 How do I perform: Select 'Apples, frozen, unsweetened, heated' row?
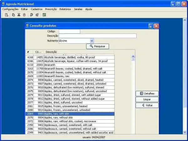point(70,106)
